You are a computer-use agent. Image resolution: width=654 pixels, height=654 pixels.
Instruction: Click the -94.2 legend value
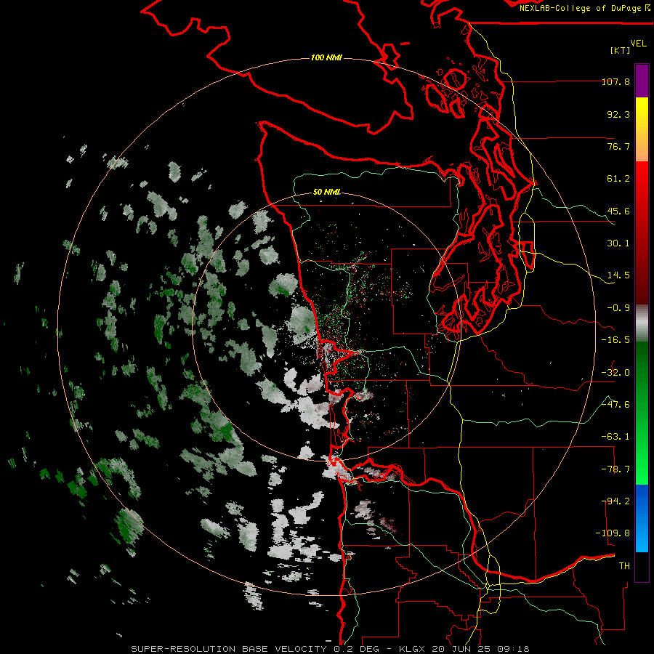[616, 501]
